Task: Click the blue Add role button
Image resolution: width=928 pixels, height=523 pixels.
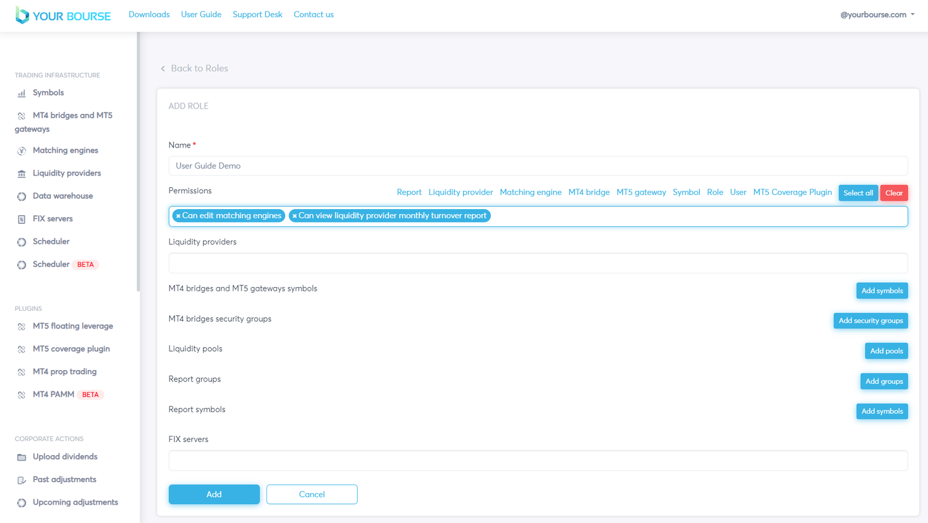Action: click(214, 494)
